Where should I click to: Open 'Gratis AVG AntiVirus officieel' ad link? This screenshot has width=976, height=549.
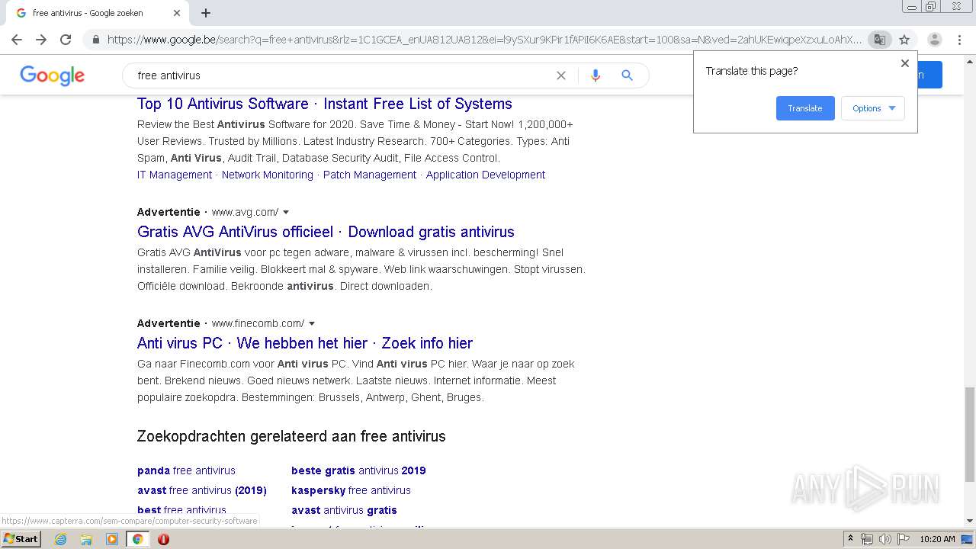(326, 232)
